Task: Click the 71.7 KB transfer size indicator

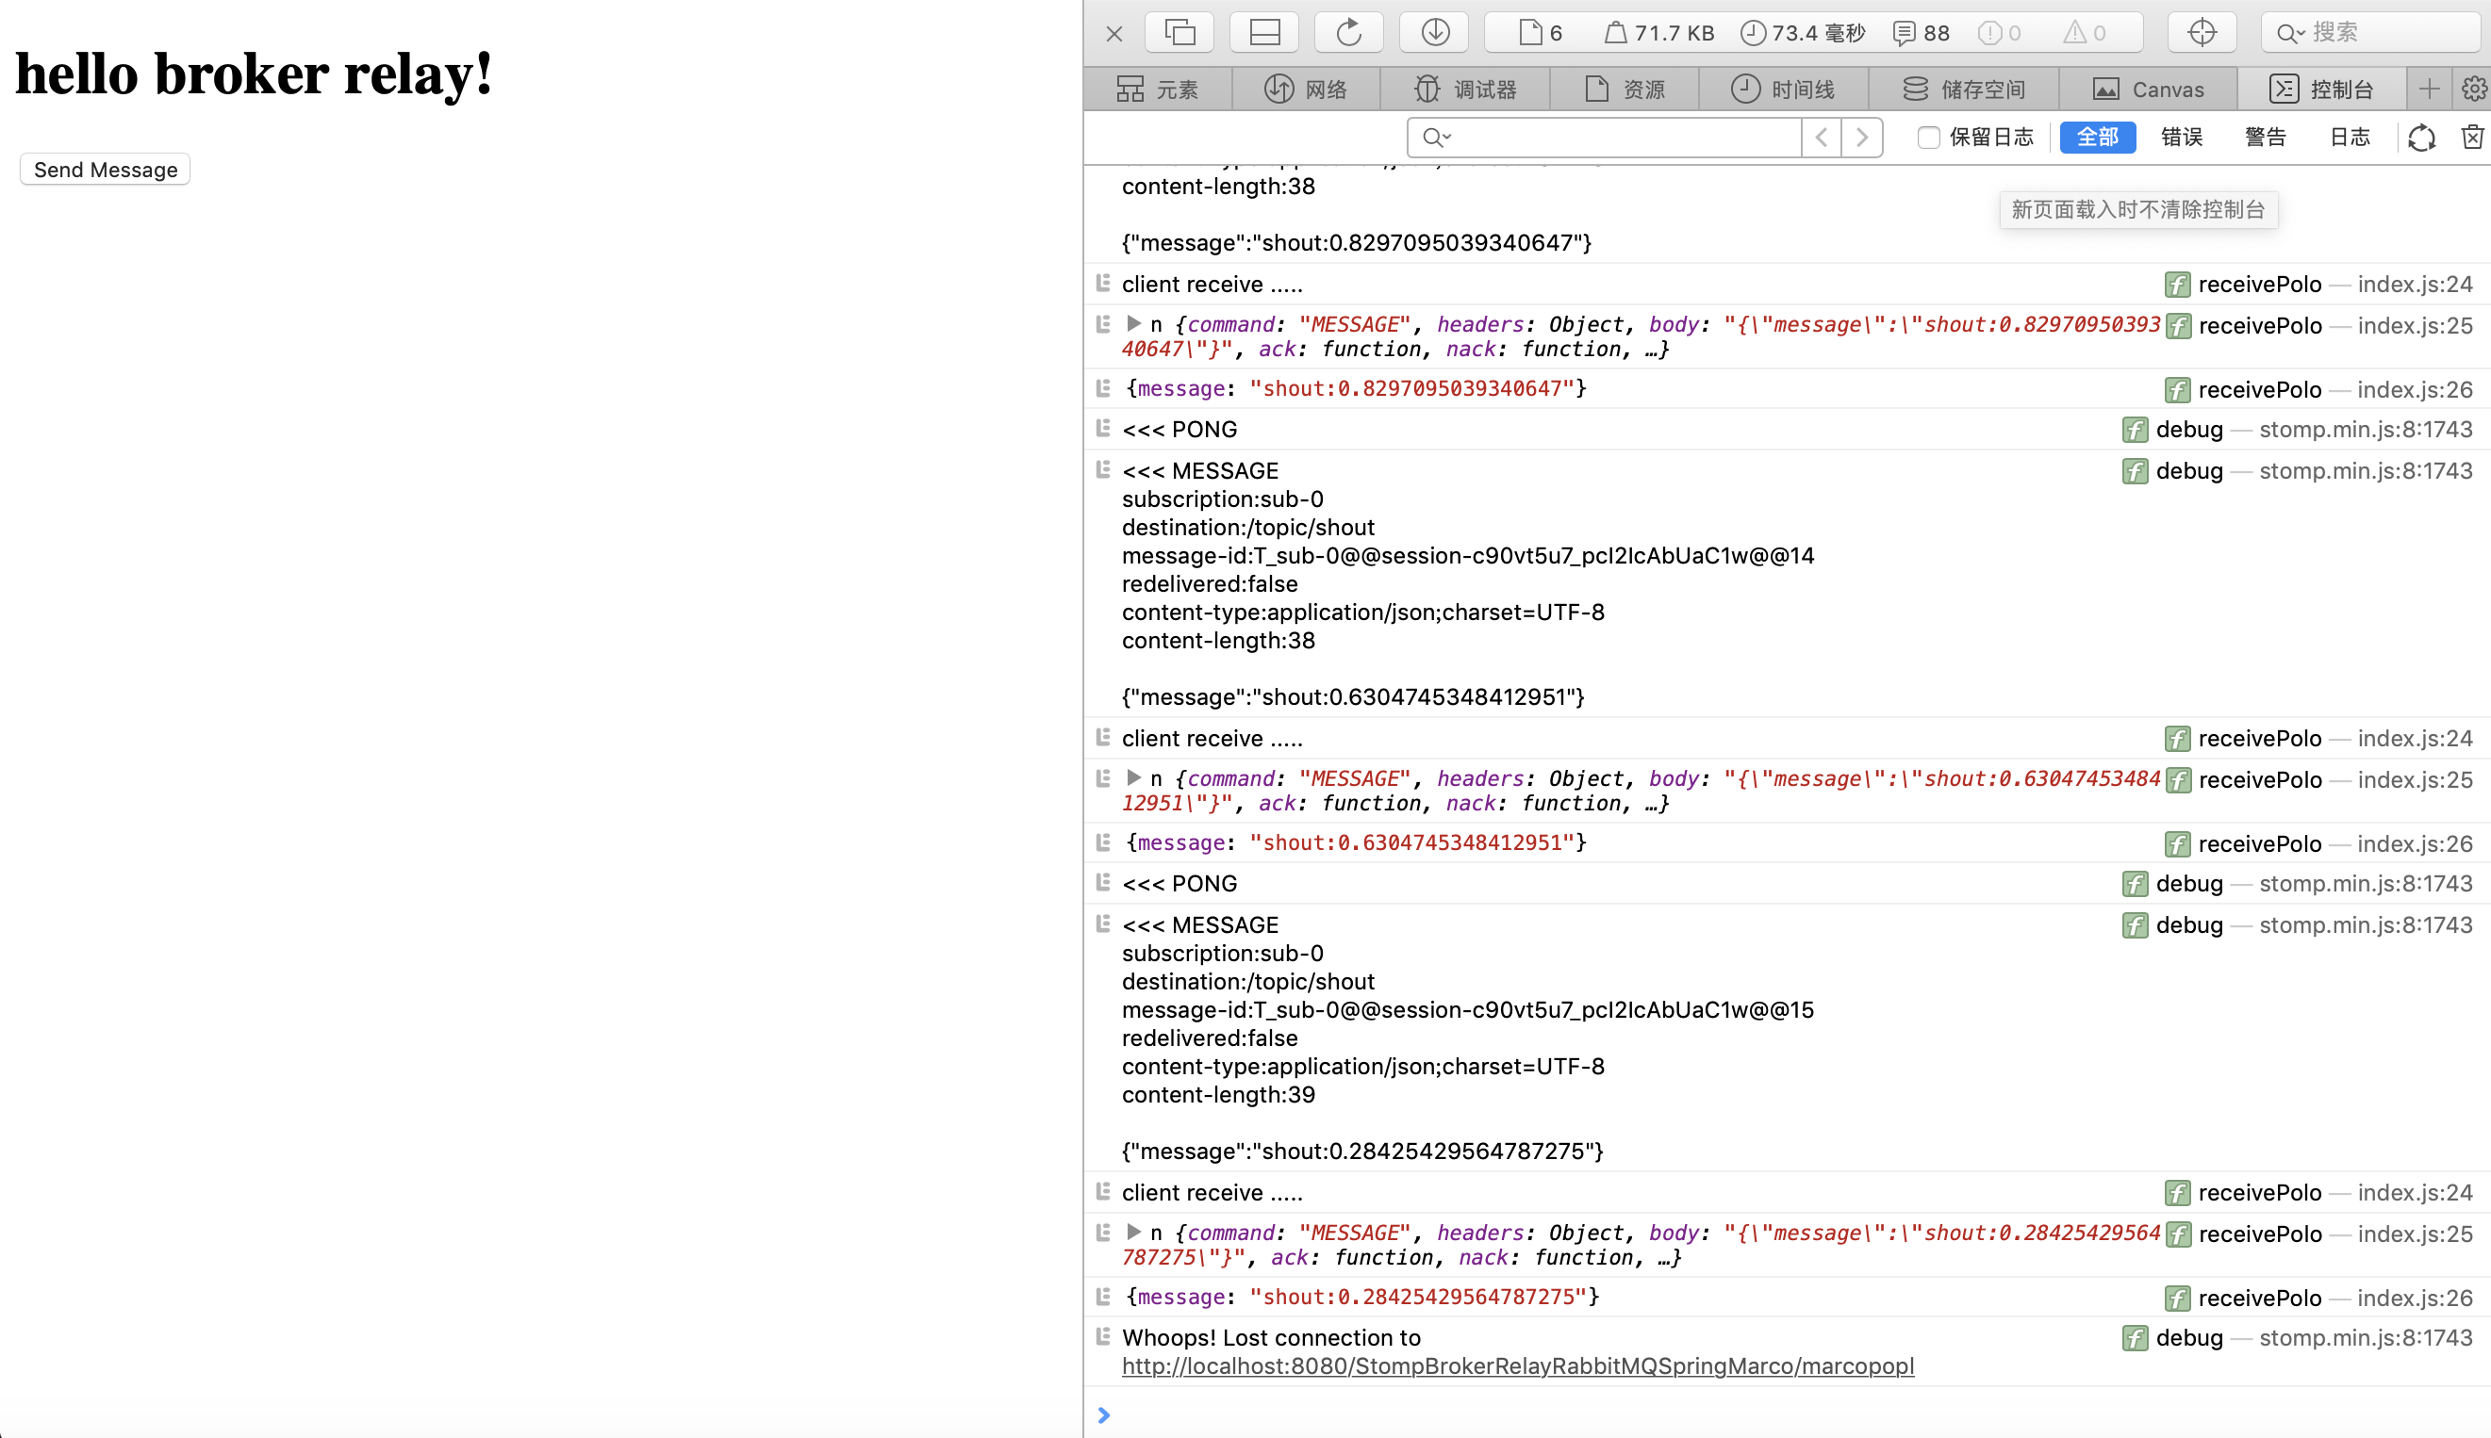Action: [x=1659, y=34]
